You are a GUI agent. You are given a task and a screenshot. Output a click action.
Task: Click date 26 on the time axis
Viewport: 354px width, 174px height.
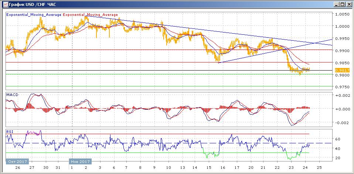tap(17, 167)
